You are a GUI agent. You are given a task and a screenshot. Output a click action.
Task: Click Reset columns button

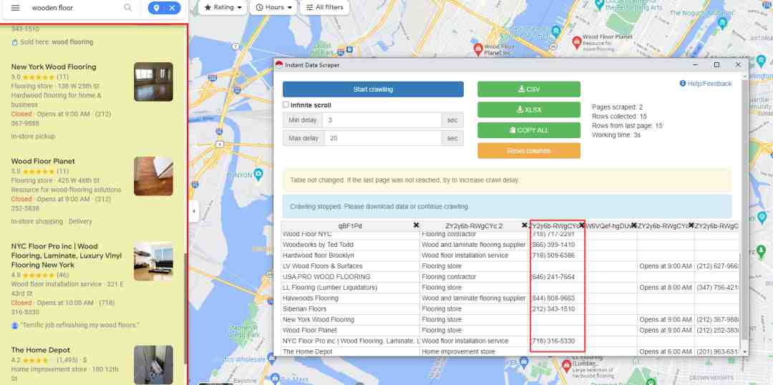point(529,151)
